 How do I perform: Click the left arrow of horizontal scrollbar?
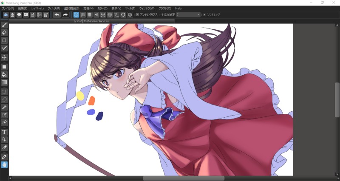point(10,178)
